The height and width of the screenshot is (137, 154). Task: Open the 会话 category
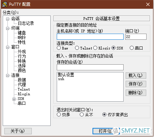pos(15,19)
